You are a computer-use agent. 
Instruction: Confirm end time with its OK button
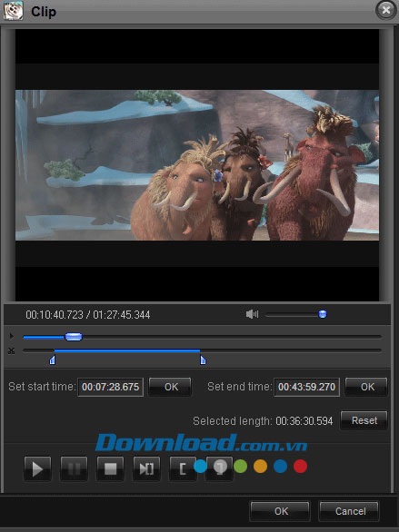[367, 387]
